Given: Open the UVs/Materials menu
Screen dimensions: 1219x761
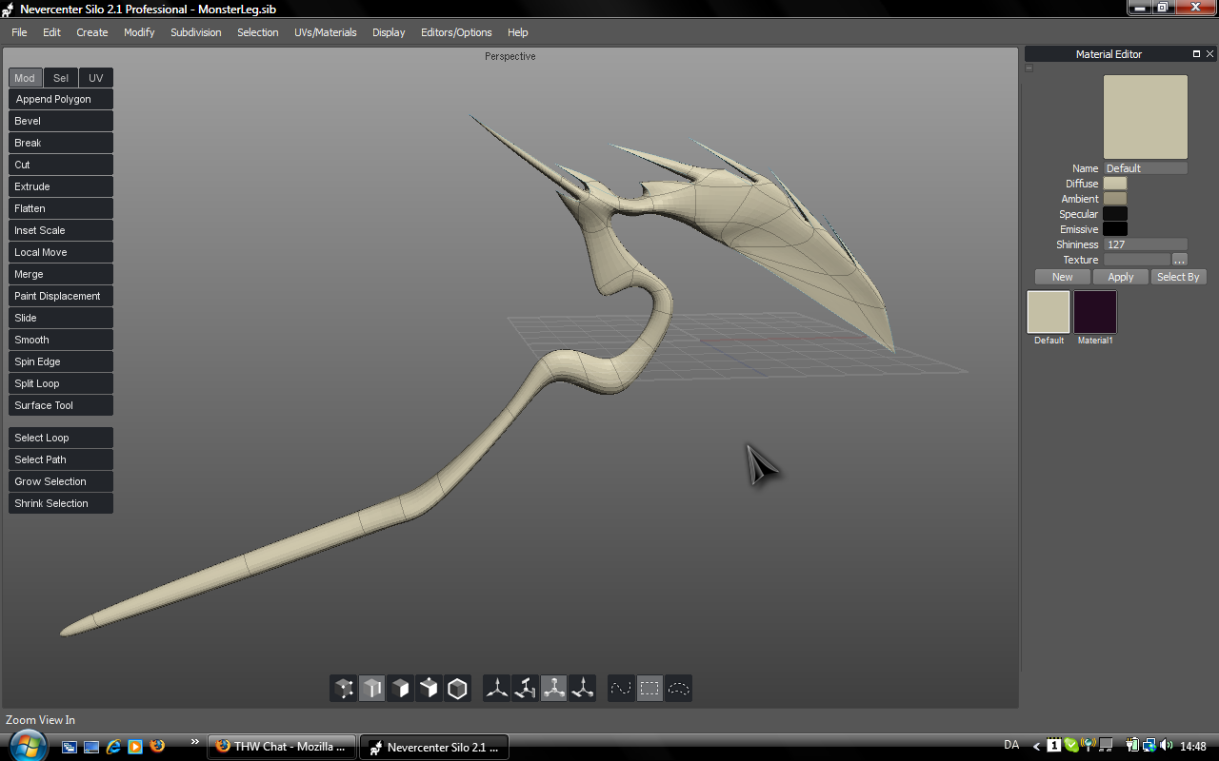Looking at the screenshot, I should click(x=326, y=32).
